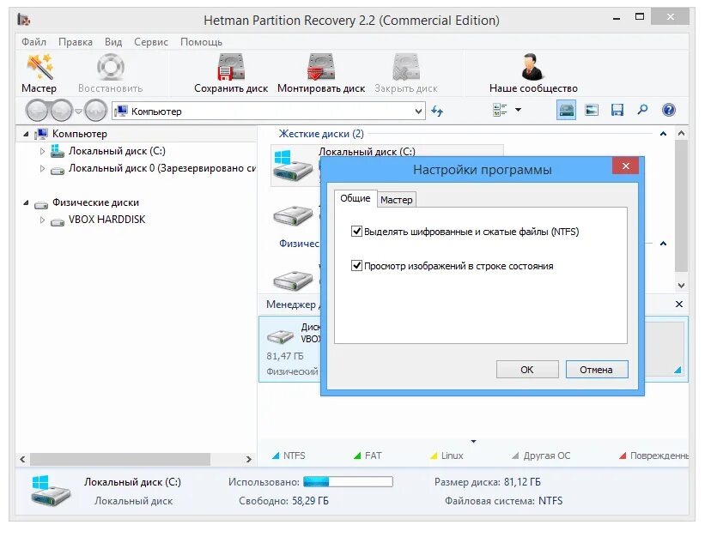Open search with magnifier icon
This screenshot has height=543, width=717.
click(x=642, y=110)
